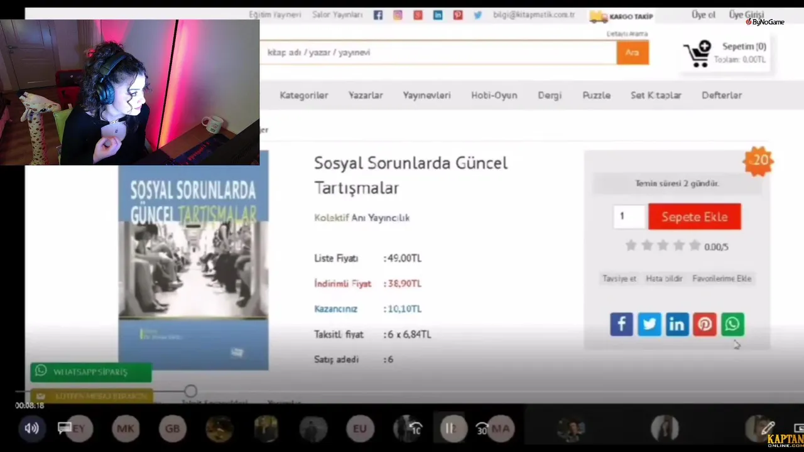This screenshot has width=804, height=452.
Task: Rate the book with the fifth star
Action: (695, 245)
